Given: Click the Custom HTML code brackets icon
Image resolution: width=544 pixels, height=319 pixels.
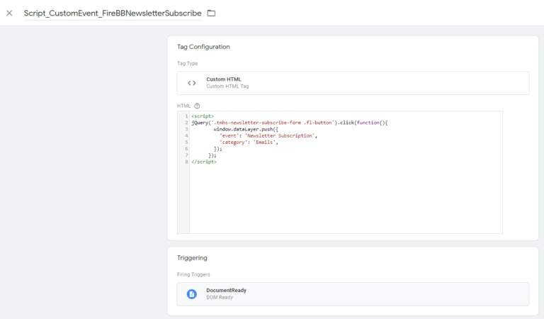Looking at the screenshot, I should (192, 83).
